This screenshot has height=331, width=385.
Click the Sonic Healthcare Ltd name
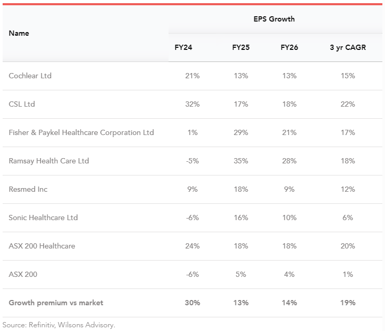pos(43,218)
